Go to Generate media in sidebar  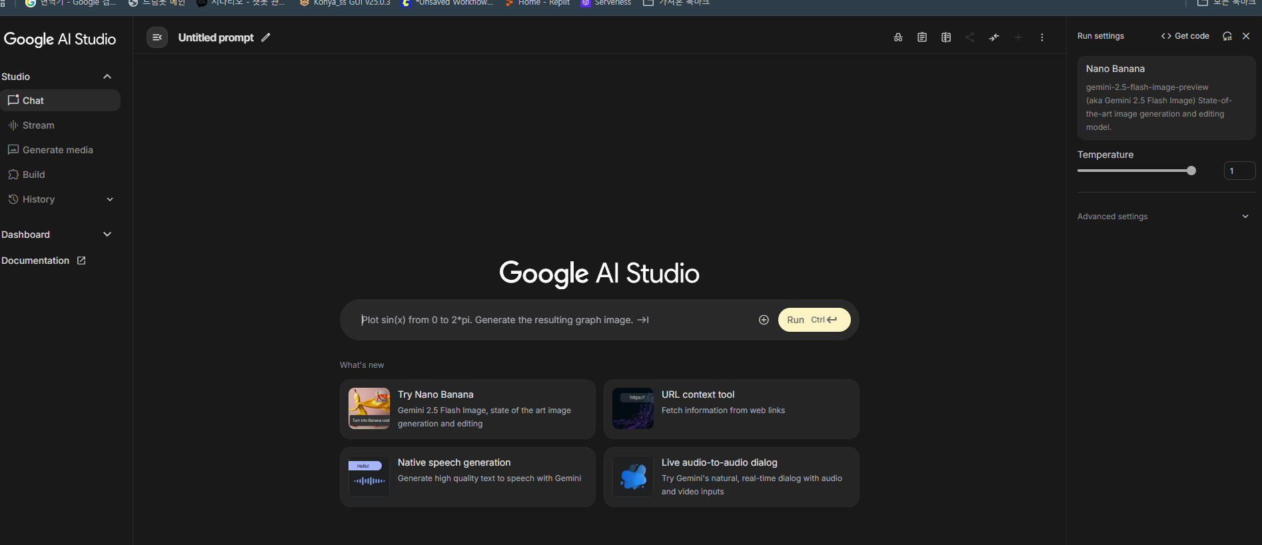click(60, 150)
